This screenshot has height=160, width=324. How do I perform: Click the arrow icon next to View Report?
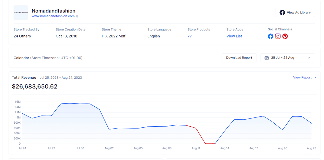click(x=315, y=78)
